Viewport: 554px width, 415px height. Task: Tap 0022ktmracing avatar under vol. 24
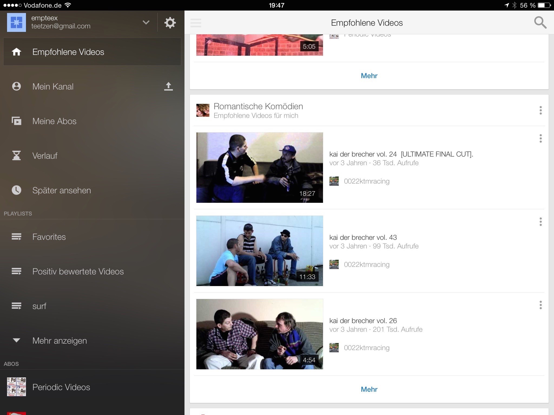[334, 181]
